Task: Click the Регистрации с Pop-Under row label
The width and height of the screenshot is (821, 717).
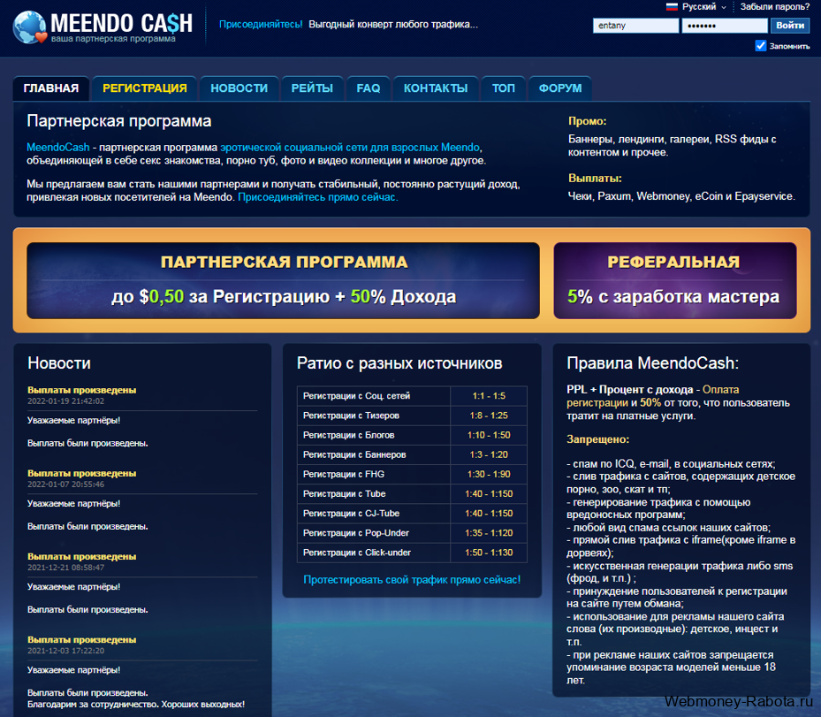Action: click(x=356, y=533)
